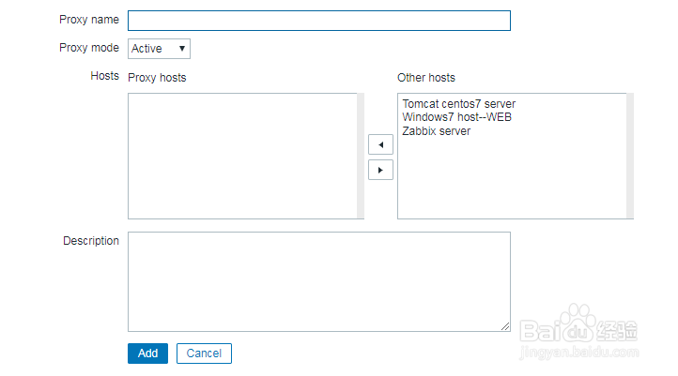Click the Proxy name label
This screenshot has width=678, height=376.
[89, 20]
